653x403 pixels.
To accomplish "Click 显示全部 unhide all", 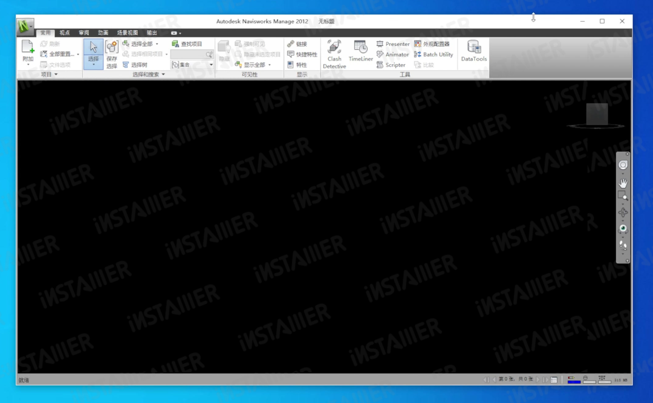I will (250, 65).
